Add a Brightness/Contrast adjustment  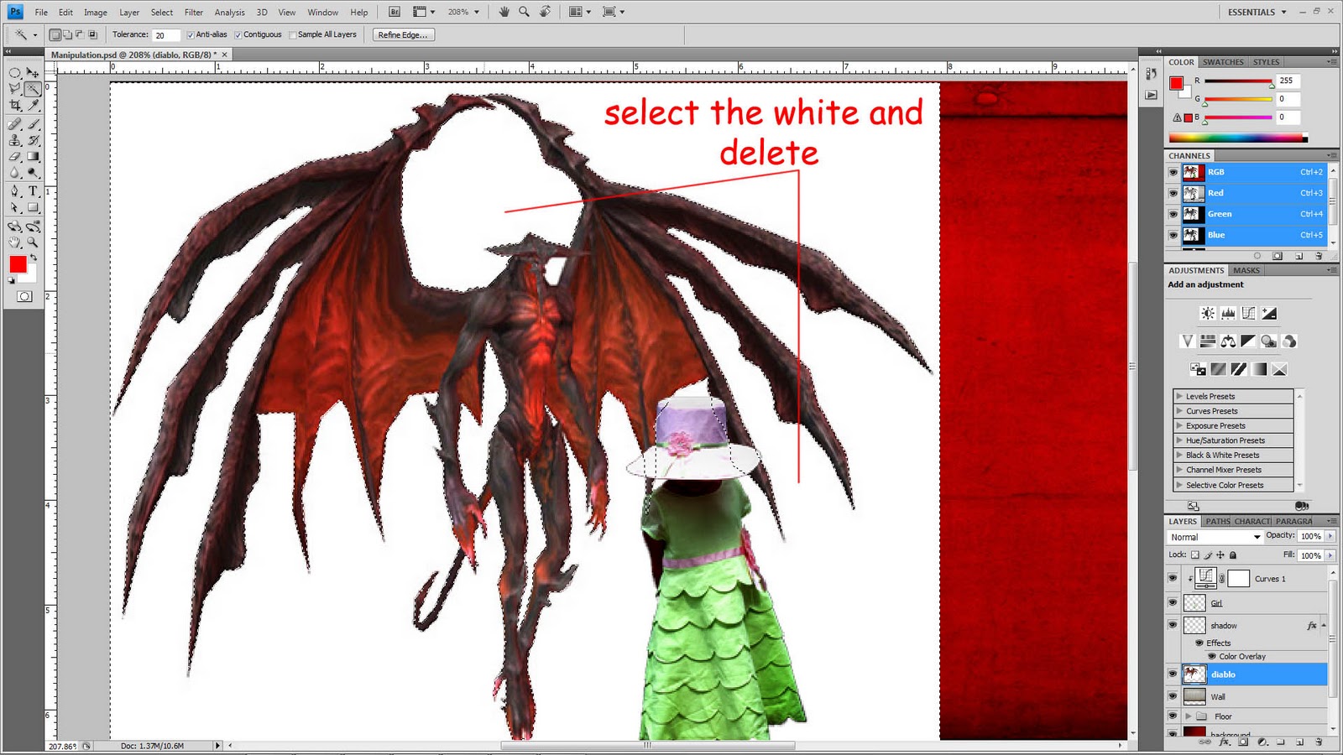coord(1208,314)
